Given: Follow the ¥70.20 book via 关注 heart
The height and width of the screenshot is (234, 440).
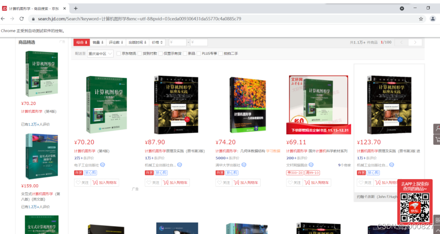Looking at the screenshot, I should 82,183.
